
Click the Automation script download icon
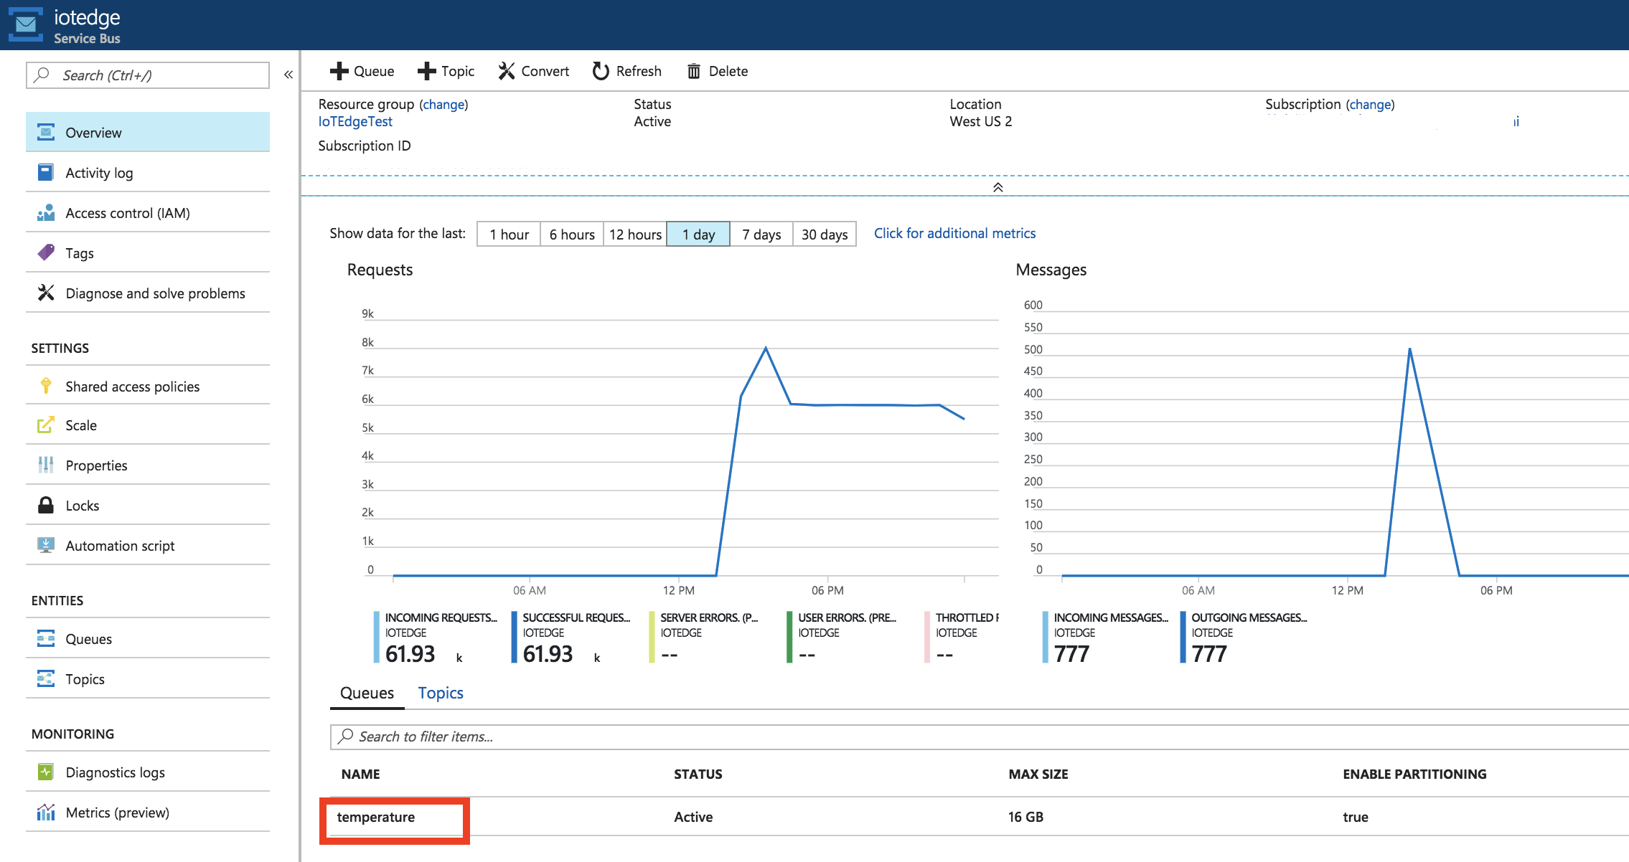(46, 545)
